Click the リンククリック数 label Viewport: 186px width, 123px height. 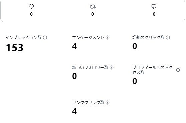click(88, 102)
